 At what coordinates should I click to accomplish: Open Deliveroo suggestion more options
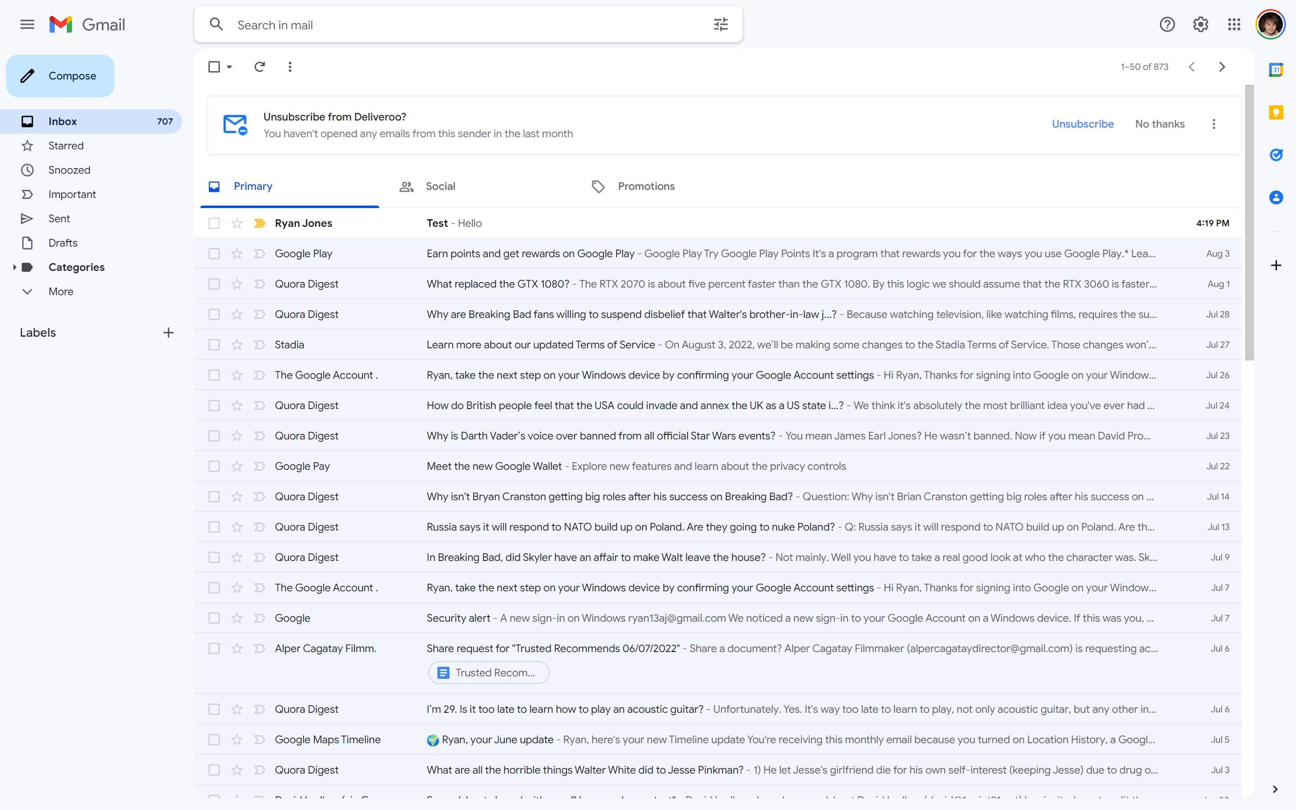(1214, 125)
